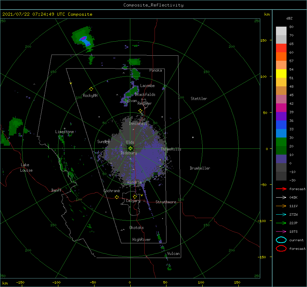Click the HighRiver label

(141, 240)
